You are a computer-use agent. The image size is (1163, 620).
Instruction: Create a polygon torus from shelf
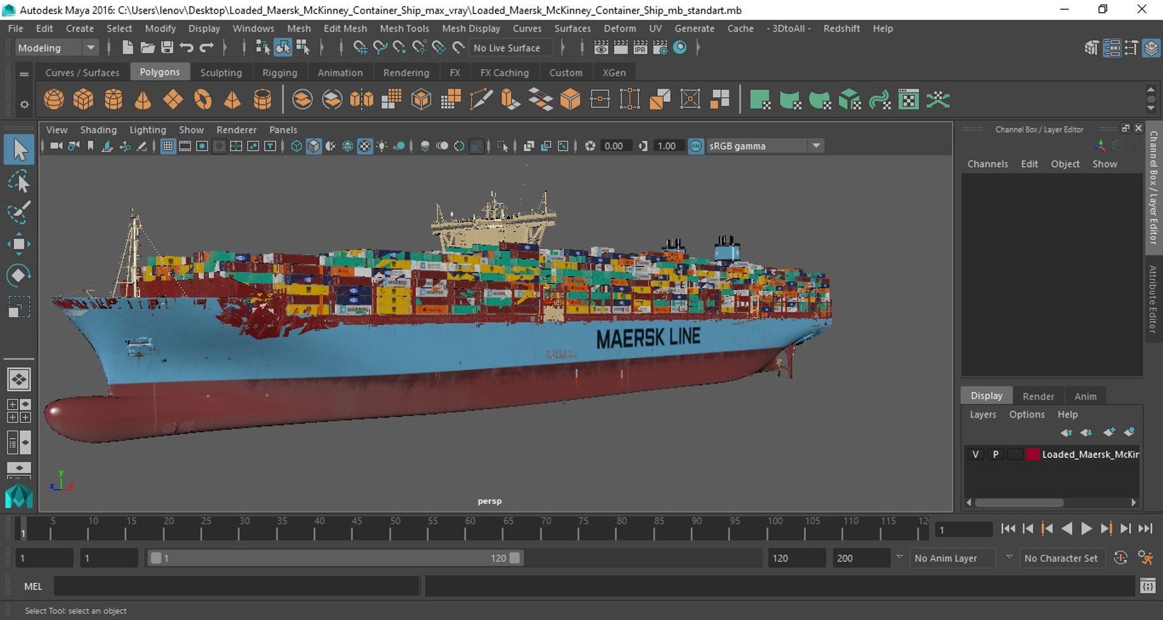point(203,99)
